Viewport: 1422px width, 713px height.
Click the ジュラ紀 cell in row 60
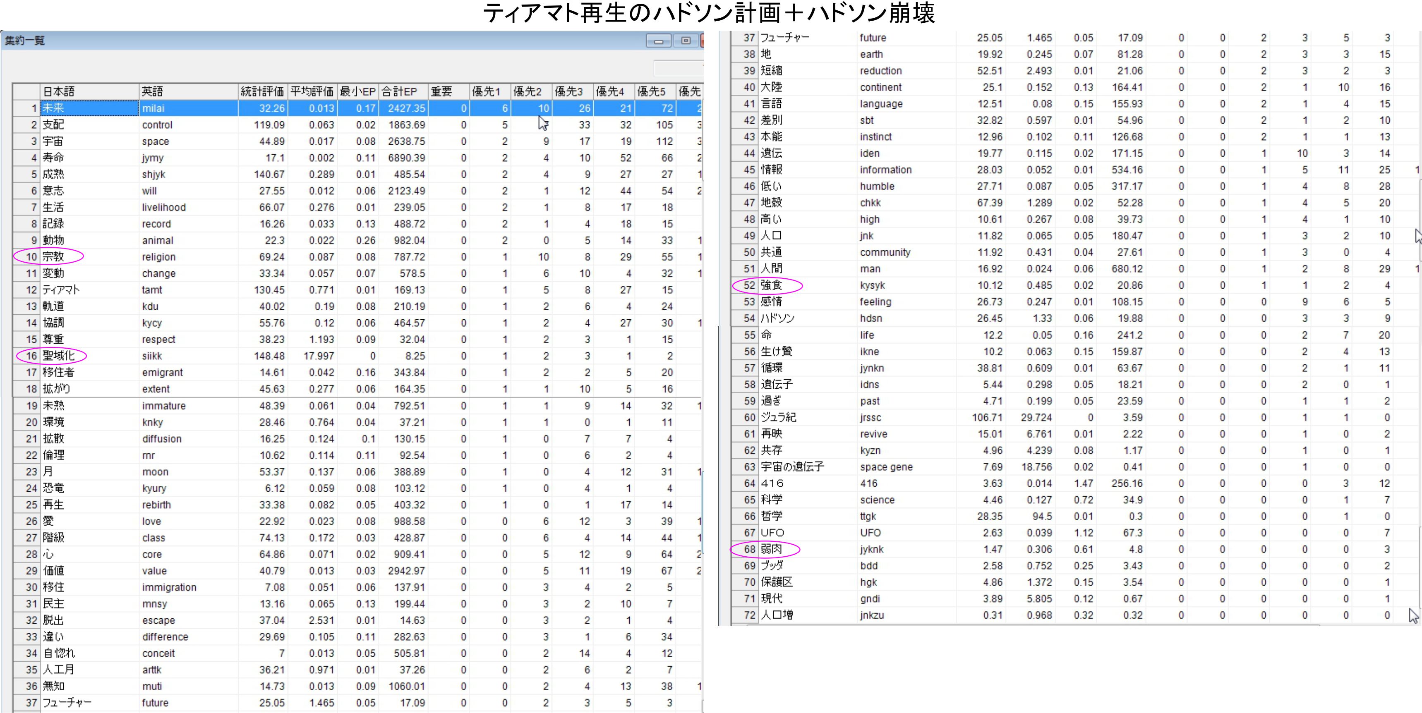click(778, 417)
